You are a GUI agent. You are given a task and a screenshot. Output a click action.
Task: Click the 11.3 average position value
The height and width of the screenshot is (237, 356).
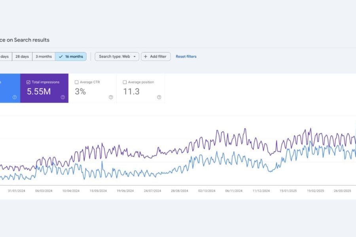[x=131, y=92]
